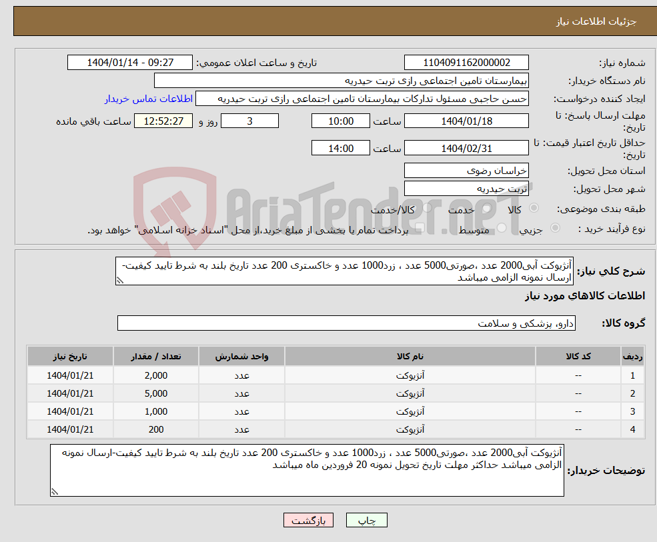Click the remaining time field 12:52:27
The width and height of the screenshot is (657, 542).
[x=163, y=121]
